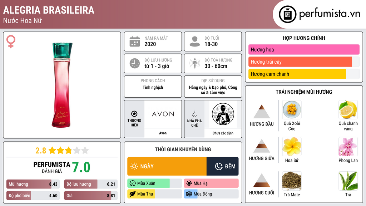Click the Hương cuối pyramid icon
This screenshot has width=366, height=206.
[262, 180]
